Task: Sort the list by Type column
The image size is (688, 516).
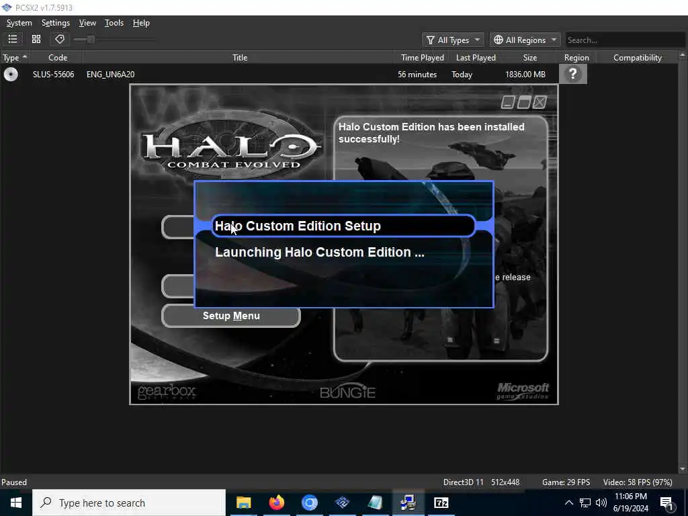Action: click(x=15, y=58)
